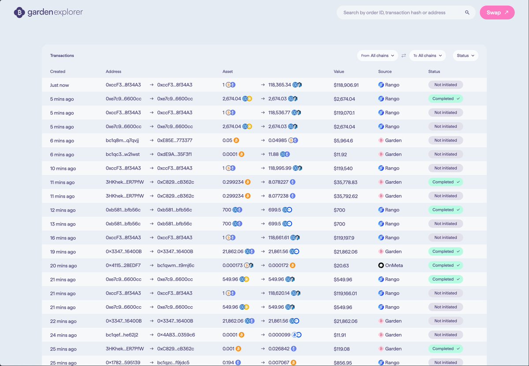Screen dimensions: 529x366
Task: Expand the Status filter dropdown
Action: point(466,55)
